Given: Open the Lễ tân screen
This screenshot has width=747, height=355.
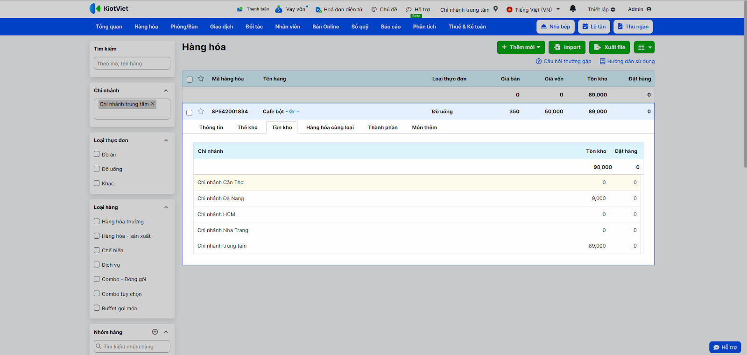Looking at the screenshot, I should click(594, 27).
